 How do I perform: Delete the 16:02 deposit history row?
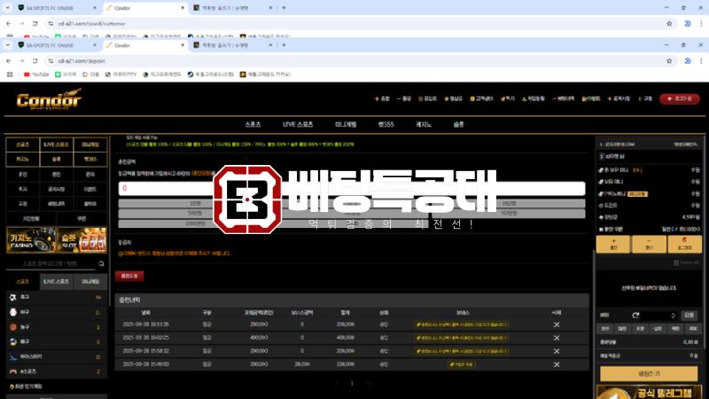[557, 338]
